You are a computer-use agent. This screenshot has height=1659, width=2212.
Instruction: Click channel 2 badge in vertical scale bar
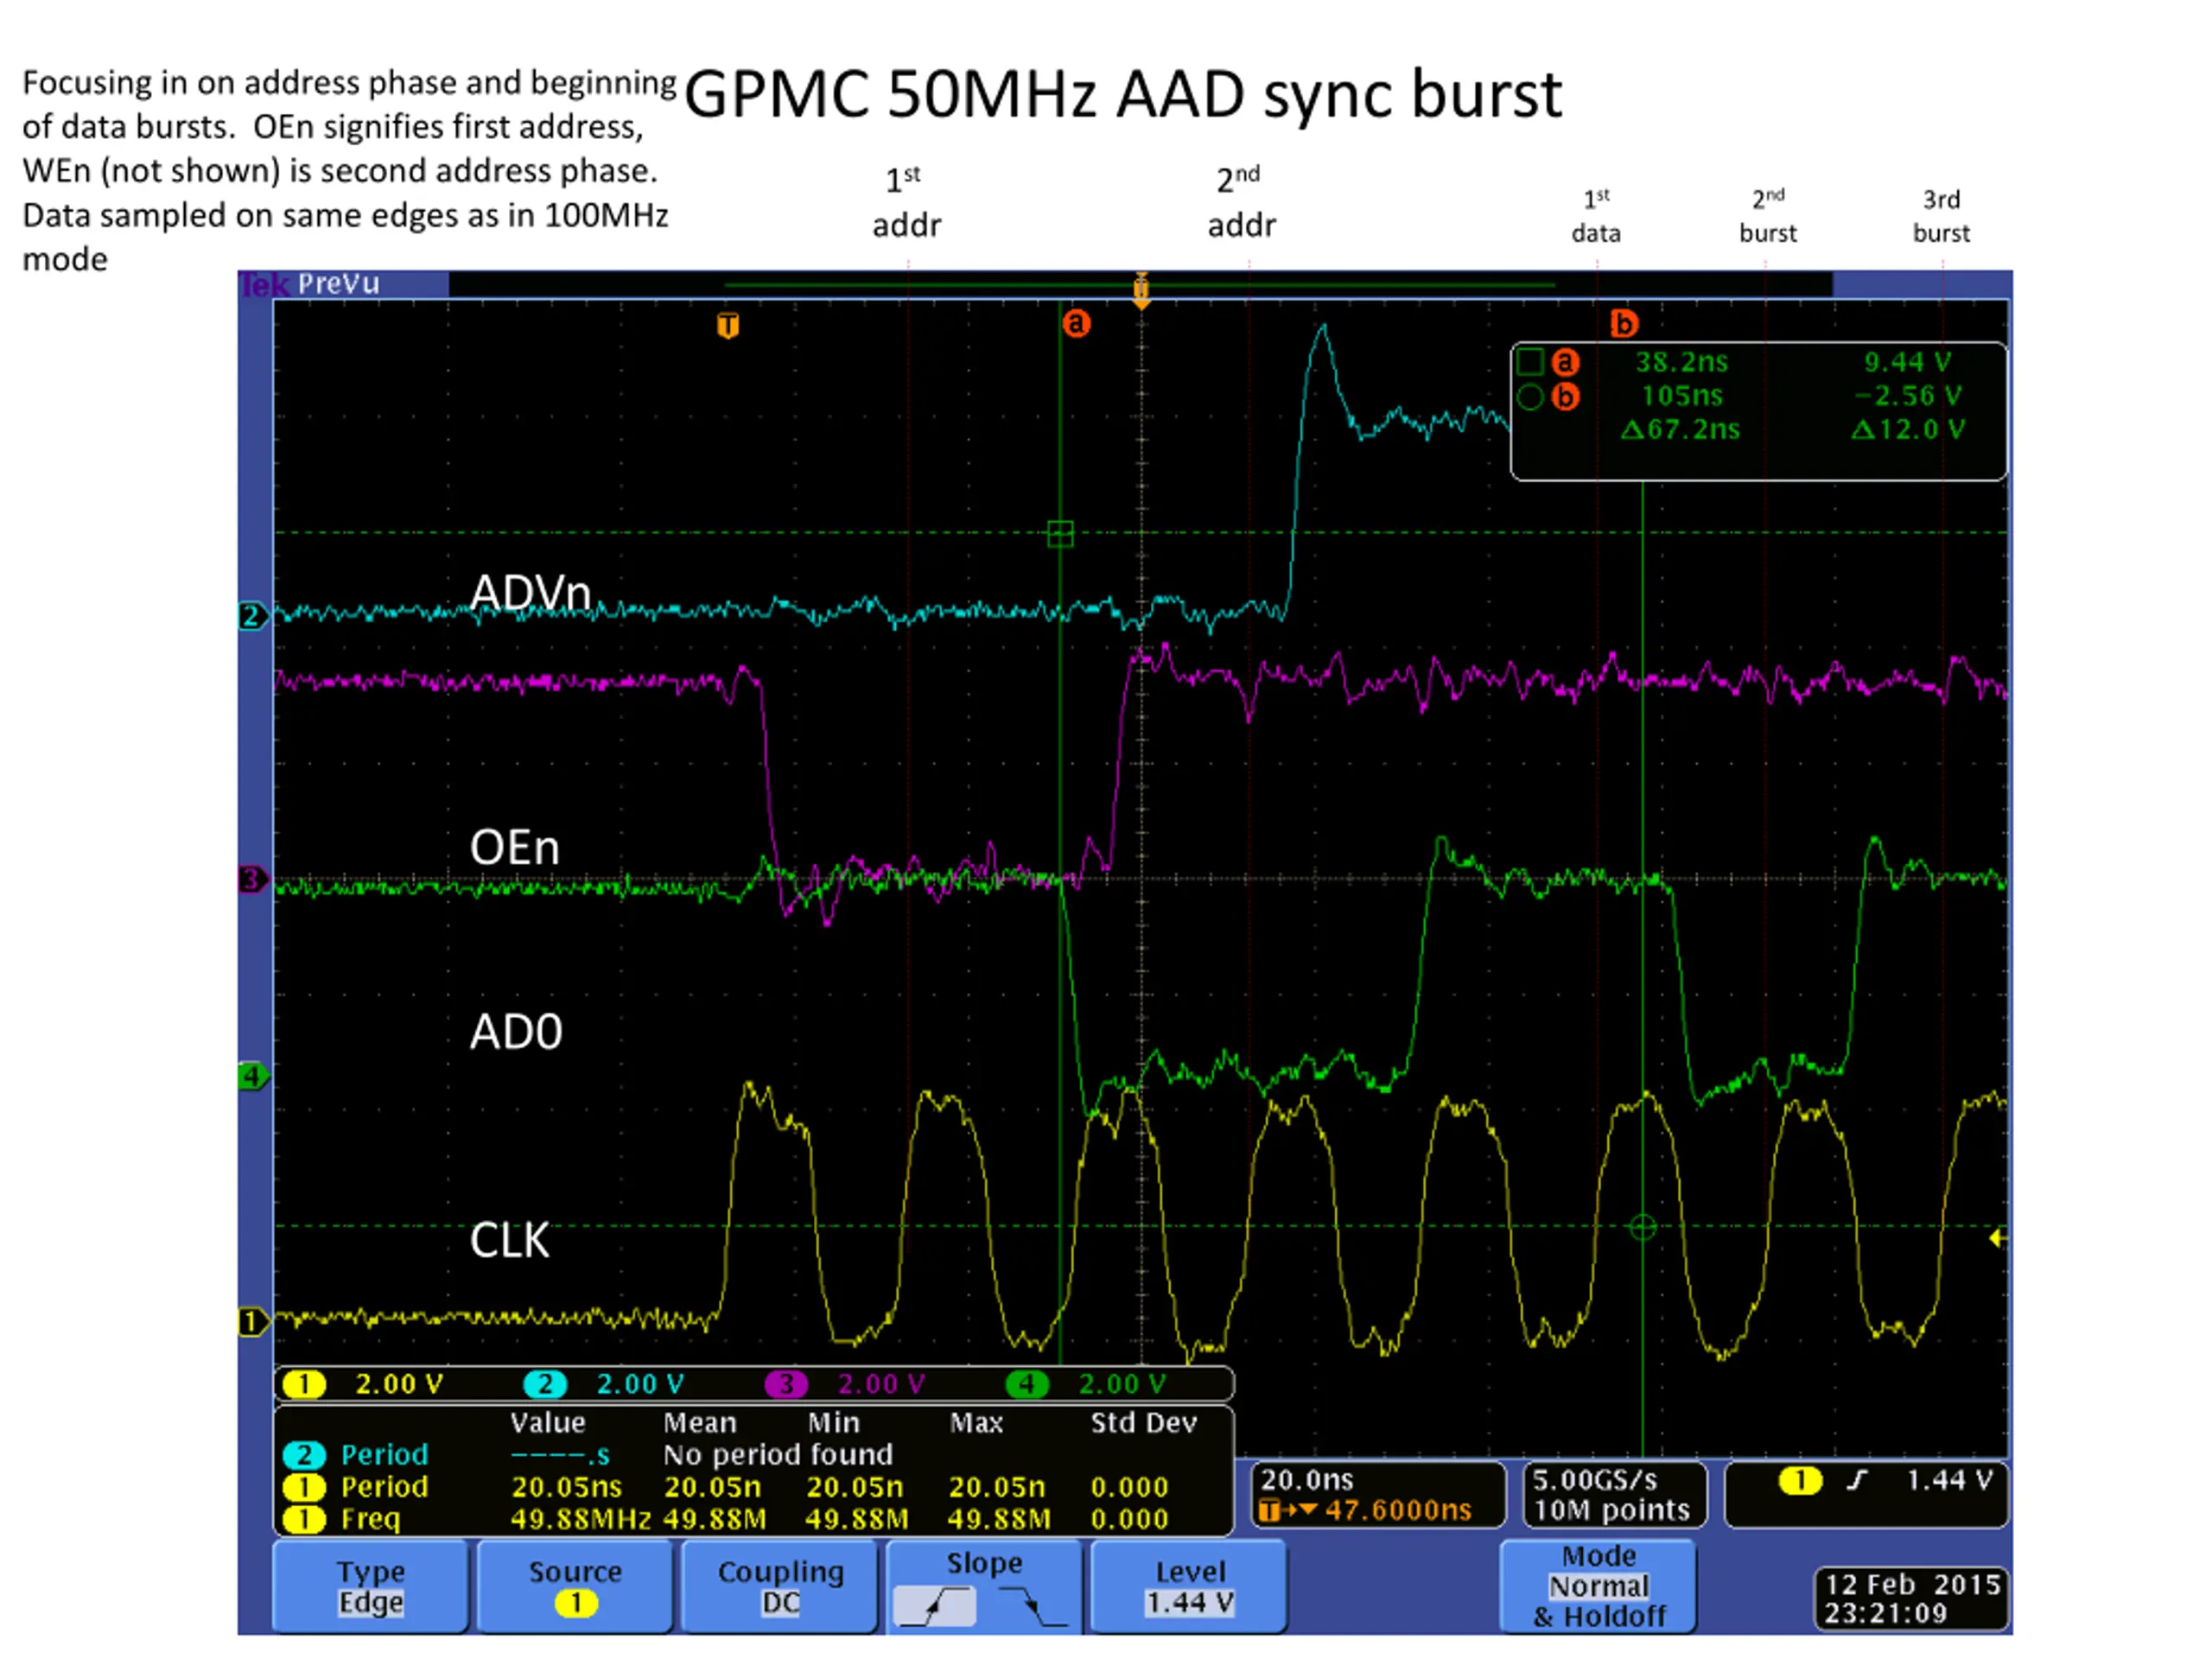(545, 1384)
